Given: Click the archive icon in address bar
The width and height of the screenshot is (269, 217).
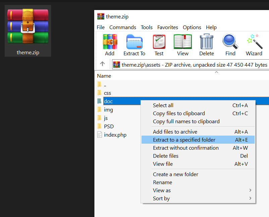Looking at the screenshot, I should click(x=116, y=65).
